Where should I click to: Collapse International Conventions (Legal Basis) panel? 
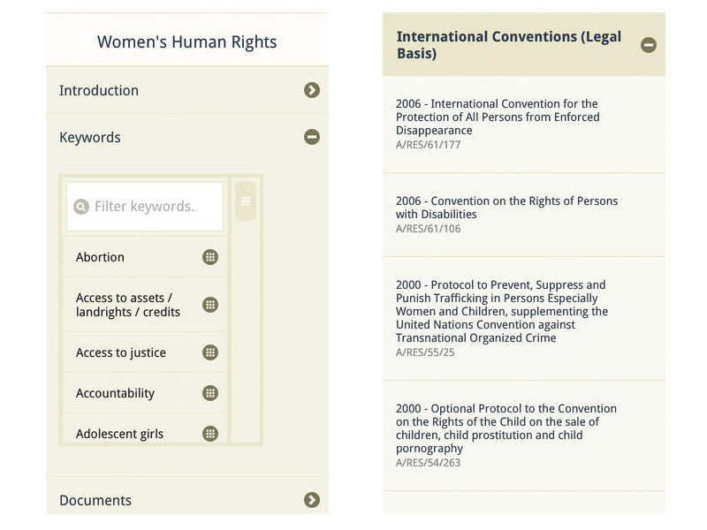pyautogui.click(x=649, y=44)
